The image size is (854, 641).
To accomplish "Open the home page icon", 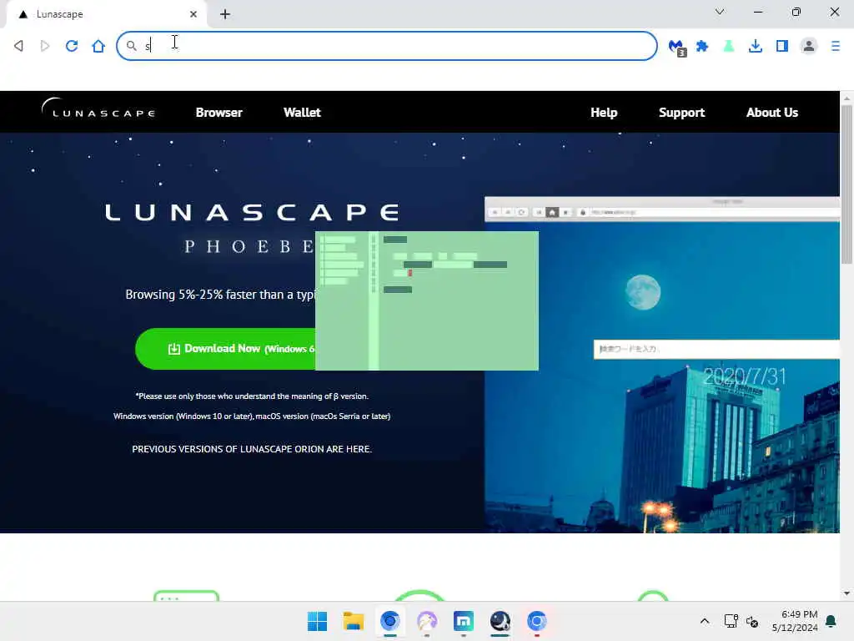I will 98,46.
